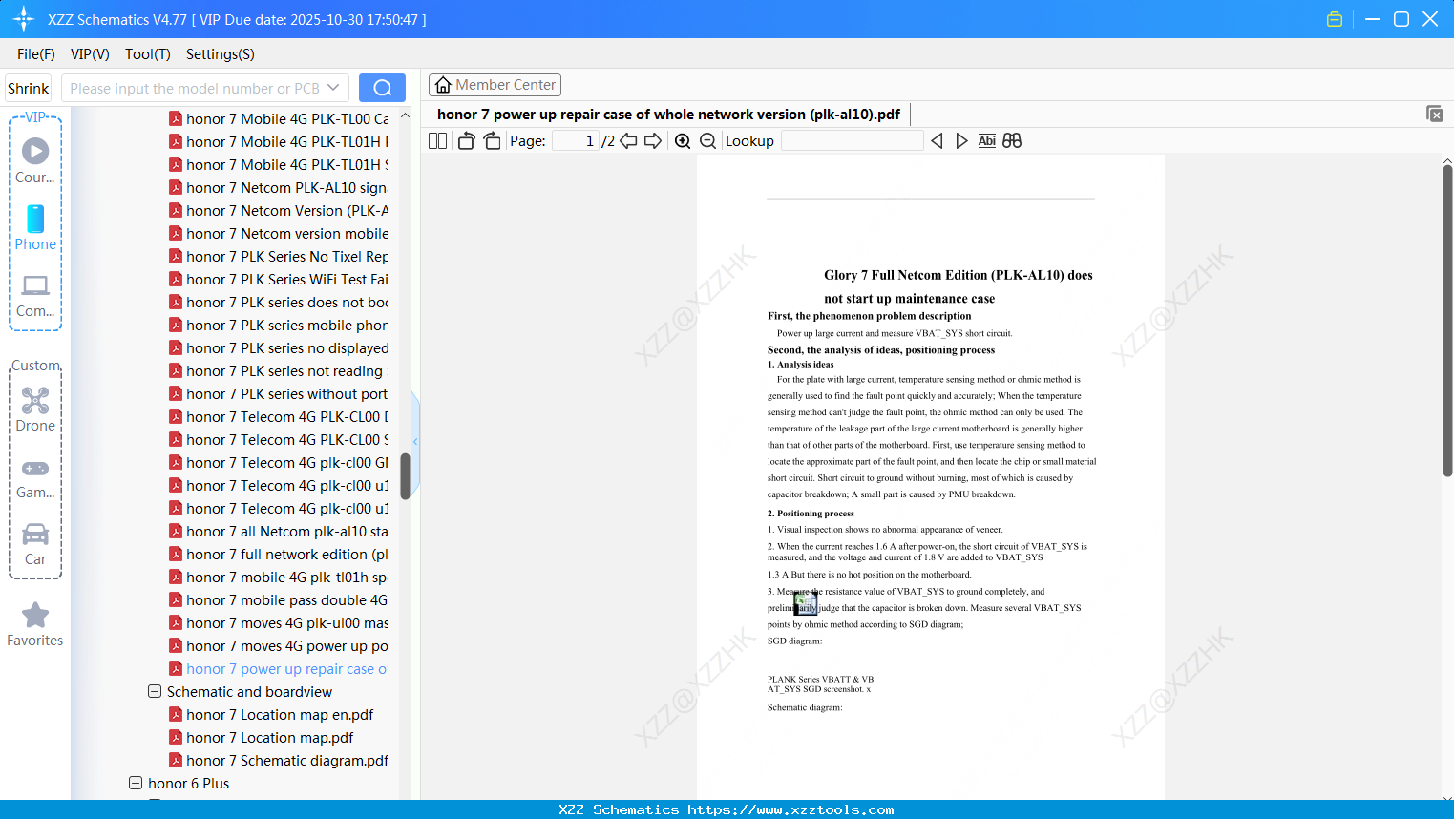Open honor 7 Netcom version mobile file
Screen dimensions: 1454x819
pos(278,233)
